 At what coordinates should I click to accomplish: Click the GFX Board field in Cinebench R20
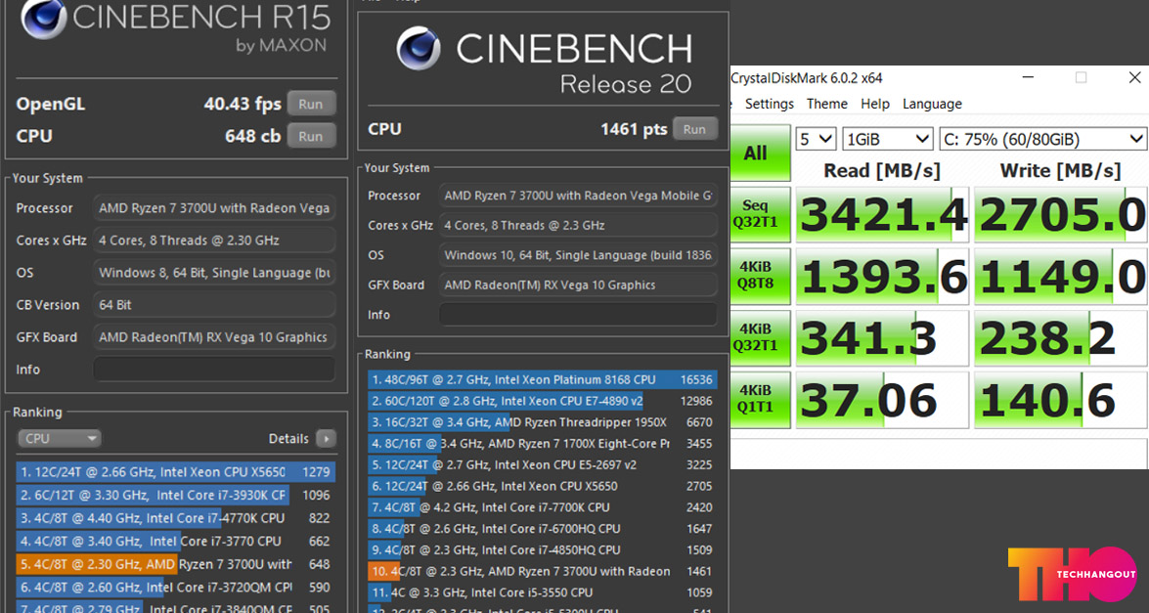tap(578, 285)
